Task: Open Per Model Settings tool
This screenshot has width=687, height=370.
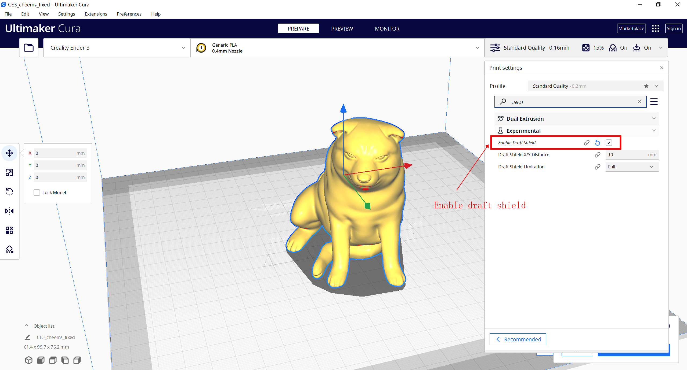Action: tap(9, 230)
